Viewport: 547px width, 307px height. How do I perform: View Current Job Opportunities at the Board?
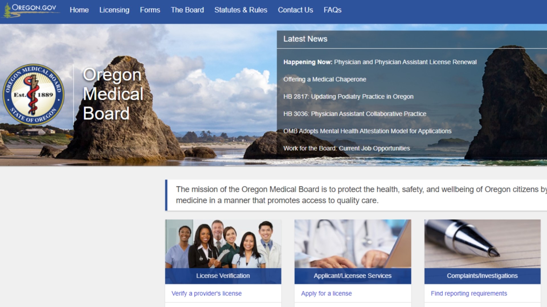[x=346, y=148]
